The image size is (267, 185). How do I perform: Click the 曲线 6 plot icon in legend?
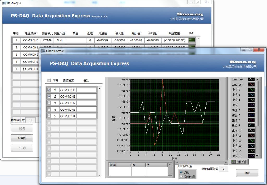point(251,110)
